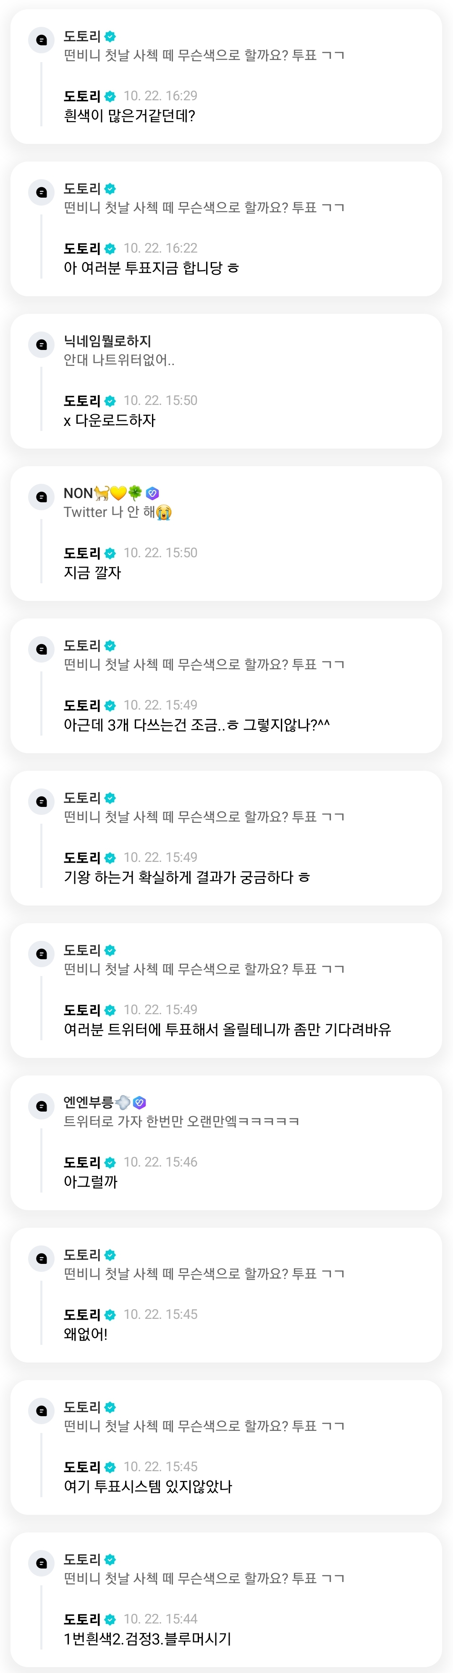This screenshot has width=453, height=1673.
Task: Click the profile avatar of 엔엔부릉
Action: click(x=42, y=1106)
